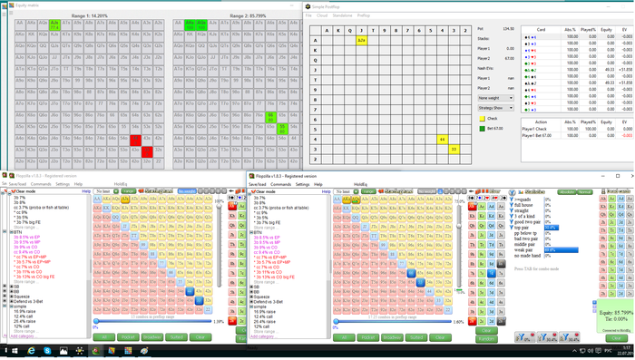
Task: Toggle the Clear mode checkbox in the right Flopzilla
Action: click(x=253, y=191)
